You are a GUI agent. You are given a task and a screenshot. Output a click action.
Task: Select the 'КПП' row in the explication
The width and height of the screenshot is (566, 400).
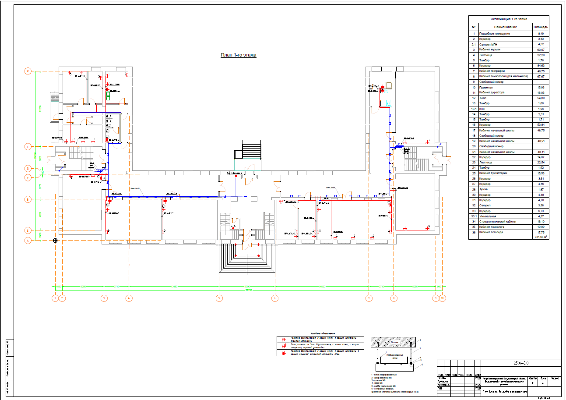(x=482, y=109)
